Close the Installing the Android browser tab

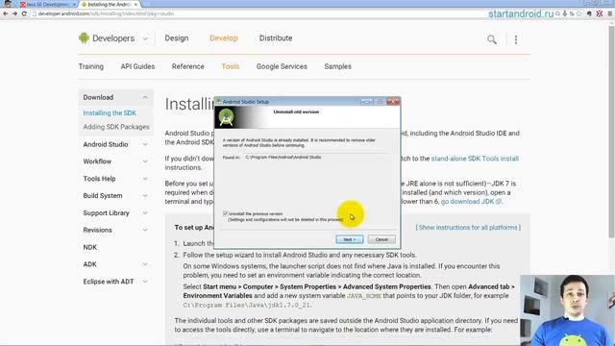tap(135, 4)
